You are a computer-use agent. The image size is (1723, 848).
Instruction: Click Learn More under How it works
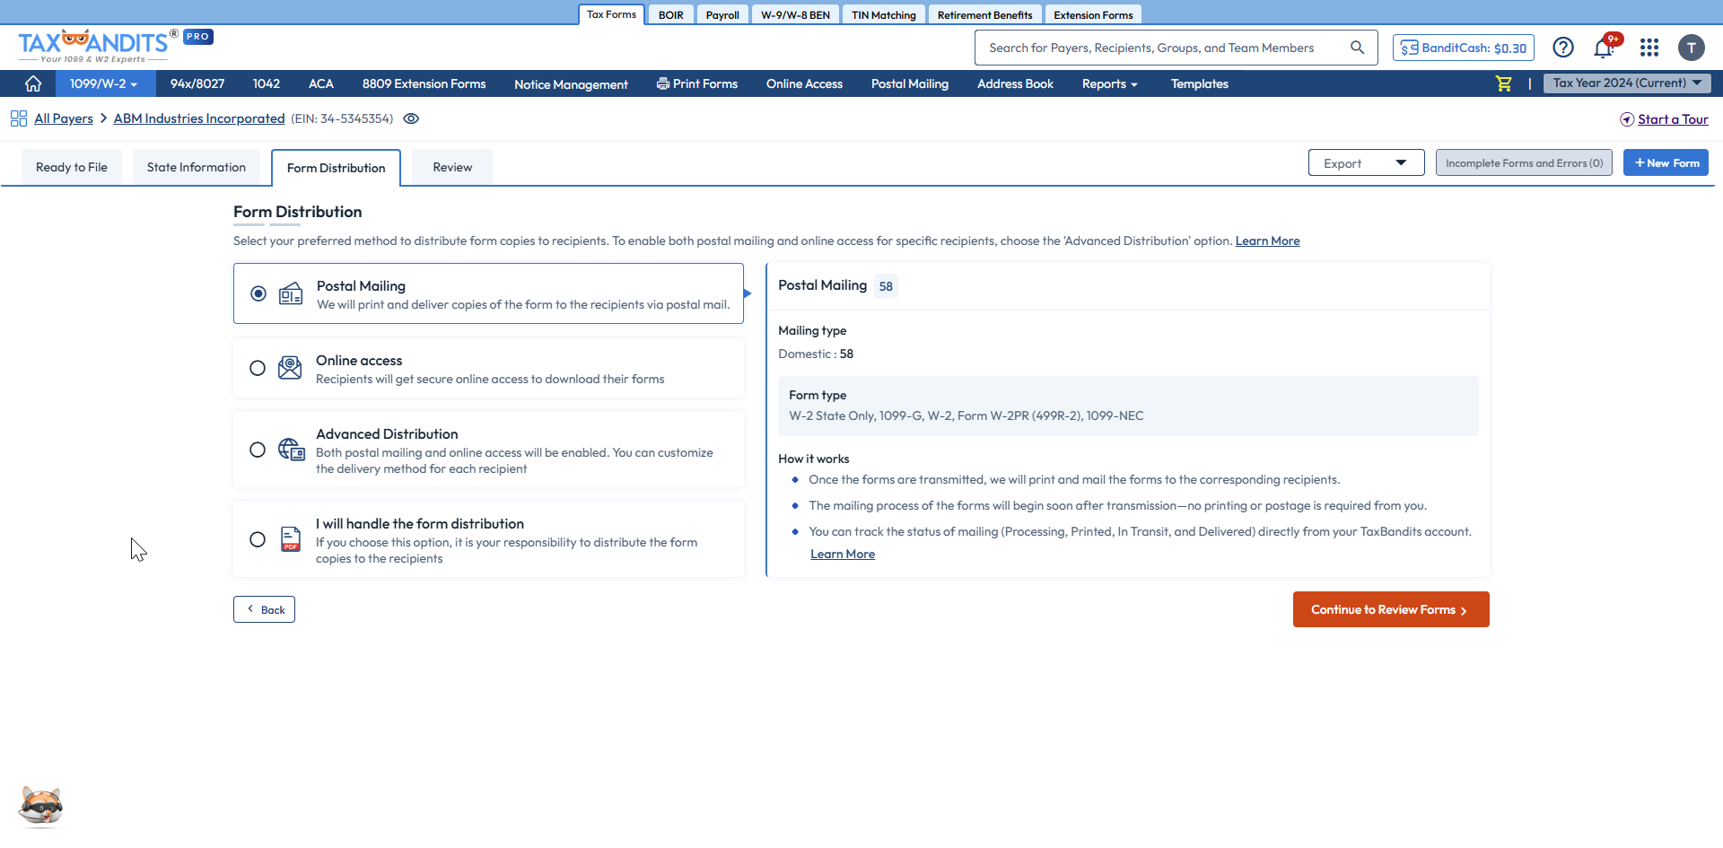843,554
